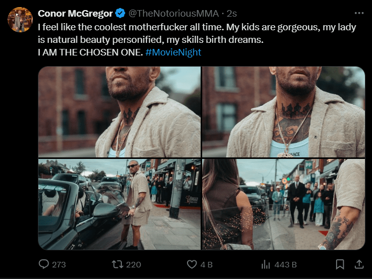Toggle the bookmark icon on this post
Screen dimensions: 372x279
340,264
